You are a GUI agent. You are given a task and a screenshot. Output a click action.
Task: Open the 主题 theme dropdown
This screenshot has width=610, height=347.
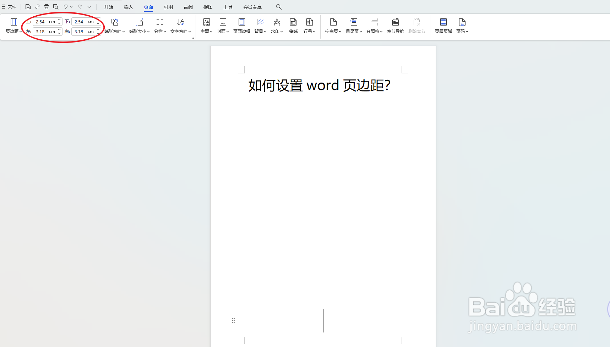206,26
